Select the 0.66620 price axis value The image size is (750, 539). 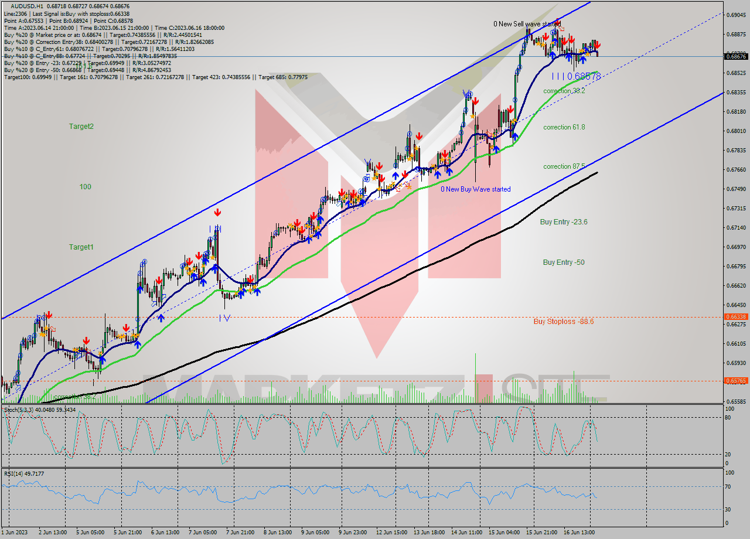tap(736, 285)
